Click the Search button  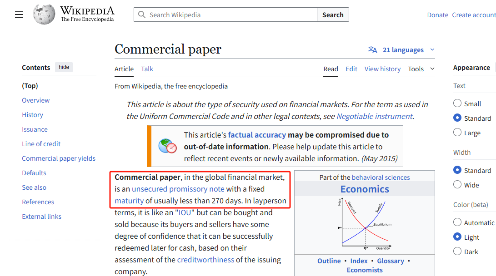pos(333,15)
